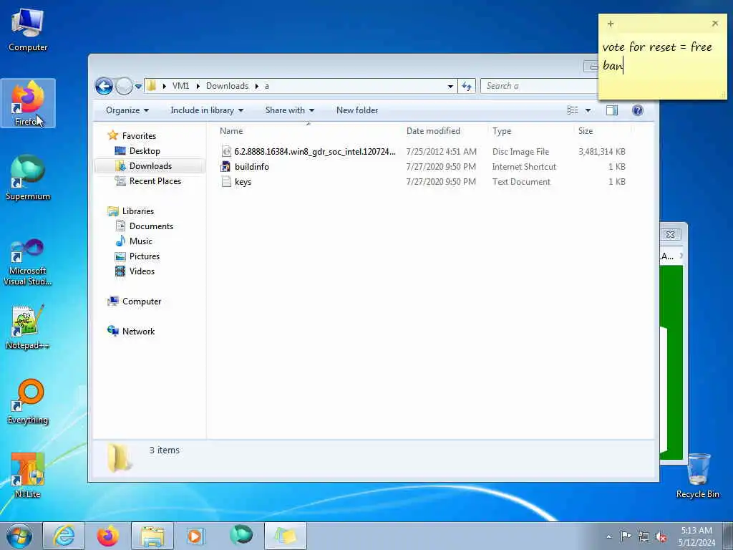Viewport: 733px width, 550px height.
Task: Open the Include in library menu
Action: (x=207, y=110)
